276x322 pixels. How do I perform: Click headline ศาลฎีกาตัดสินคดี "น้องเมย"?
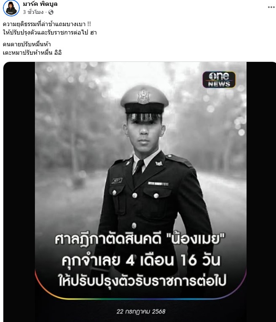(140, 240)
